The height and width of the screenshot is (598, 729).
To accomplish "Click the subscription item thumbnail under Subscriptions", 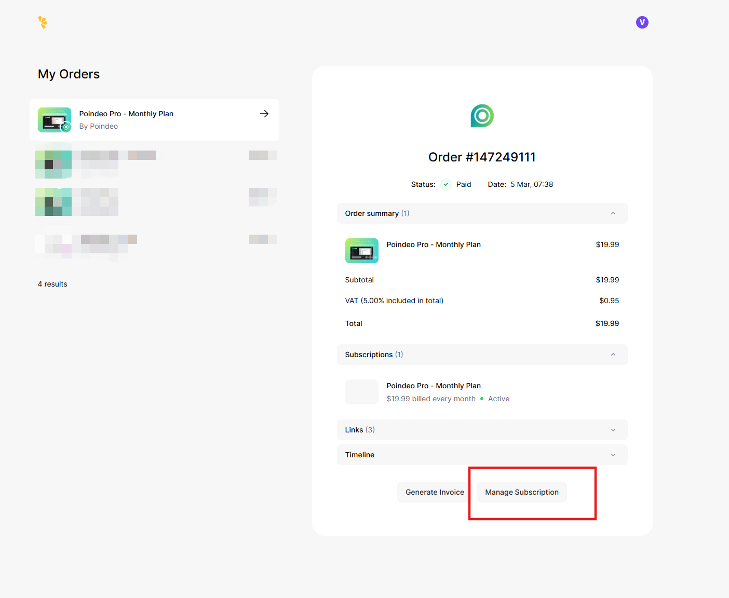I will 362,392.
